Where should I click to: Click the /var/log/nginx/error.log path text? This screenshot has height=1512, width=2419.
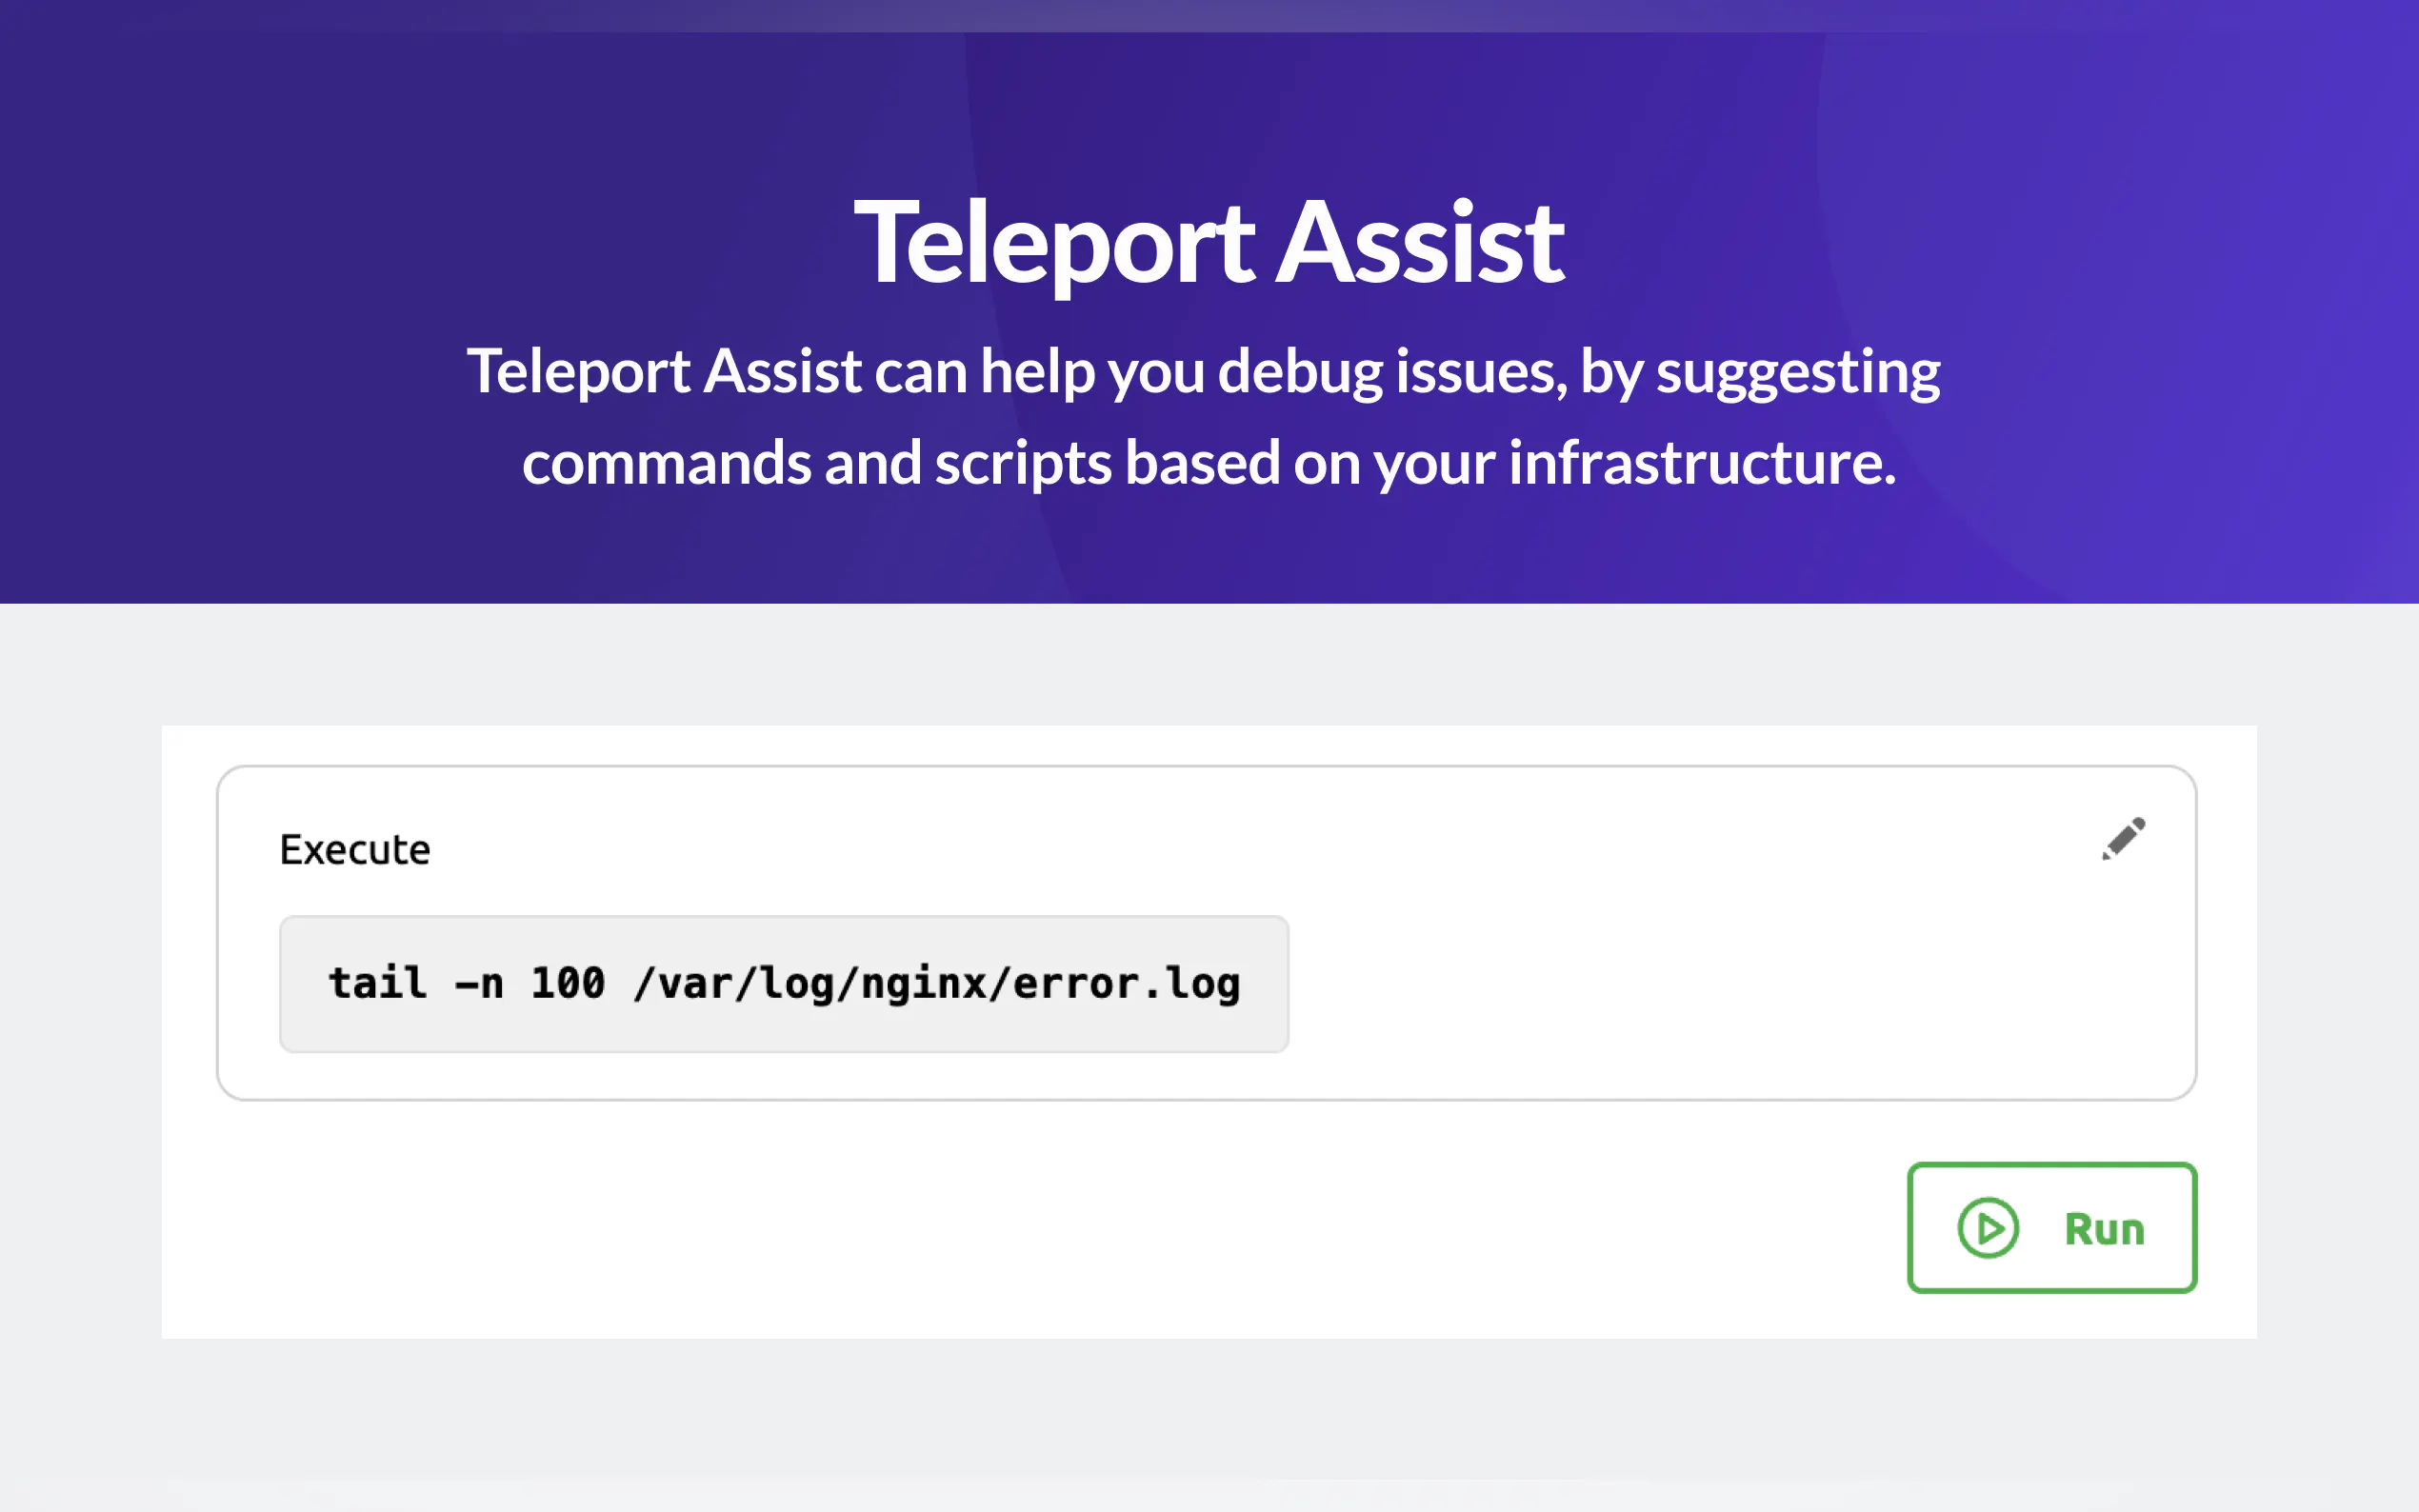coord(936,984)
